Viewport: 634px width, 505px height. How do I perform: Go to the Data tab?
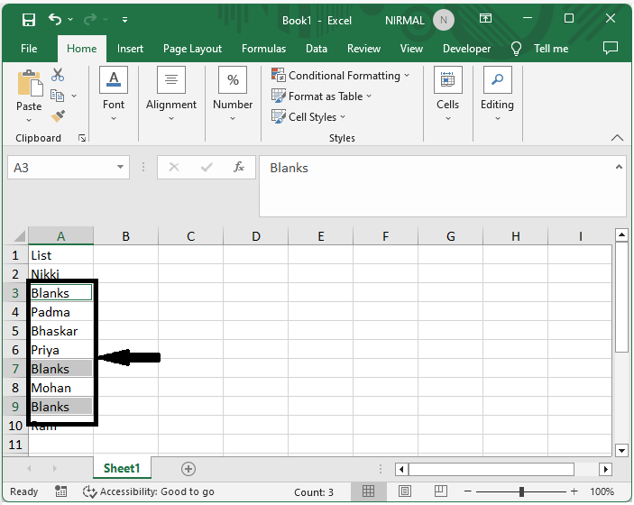coord(317,49)
